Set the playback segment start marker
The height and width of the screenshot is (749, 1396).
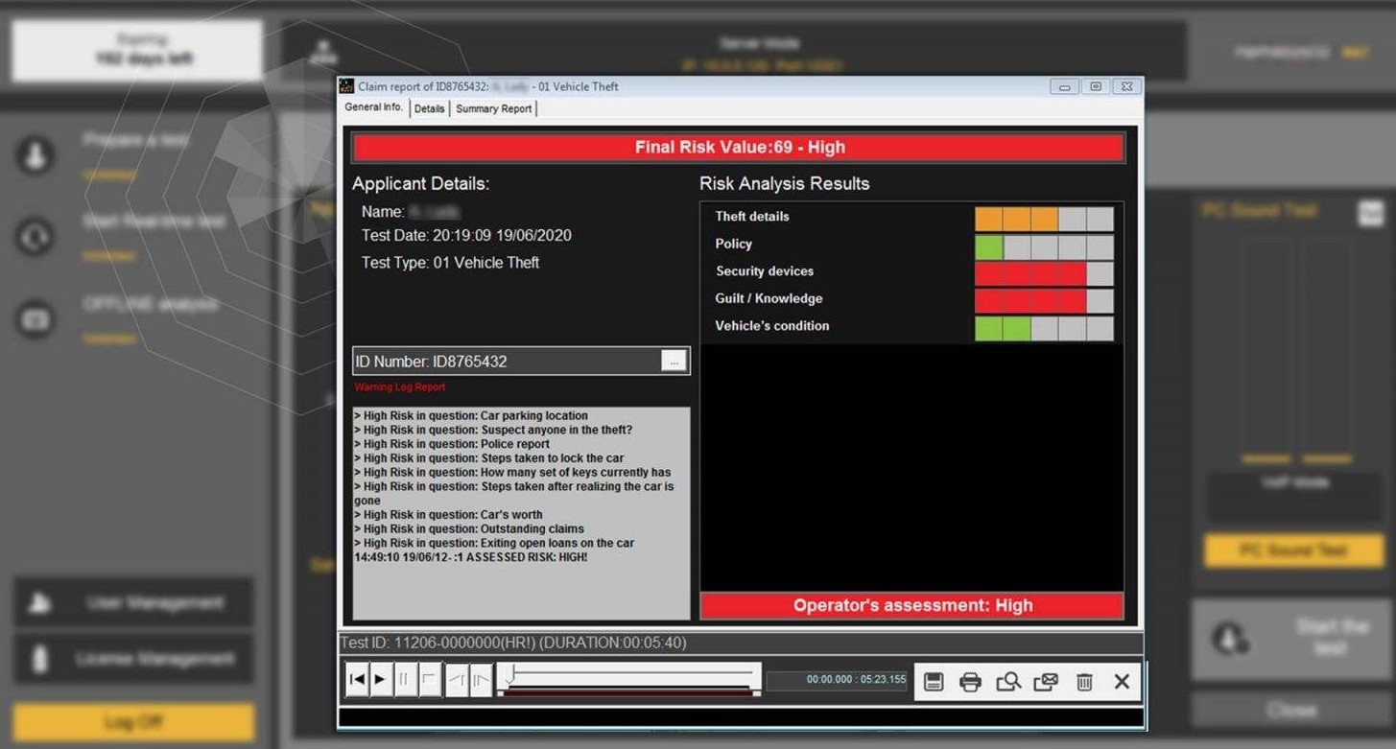coord(457,680)
